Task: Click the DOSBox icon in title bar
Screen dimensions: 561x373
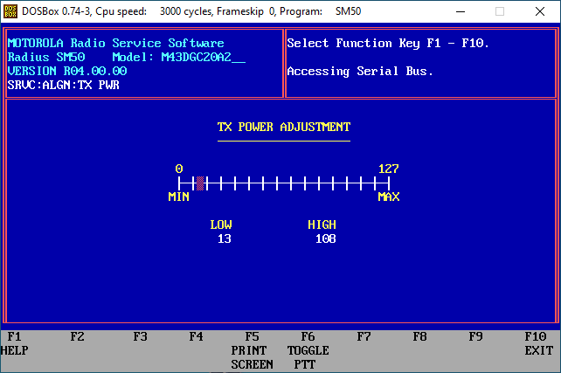Action: pos(10,11)
